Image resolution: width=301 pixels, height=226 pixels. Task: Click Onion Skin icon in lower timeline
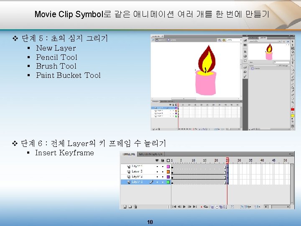pos(212,207)
